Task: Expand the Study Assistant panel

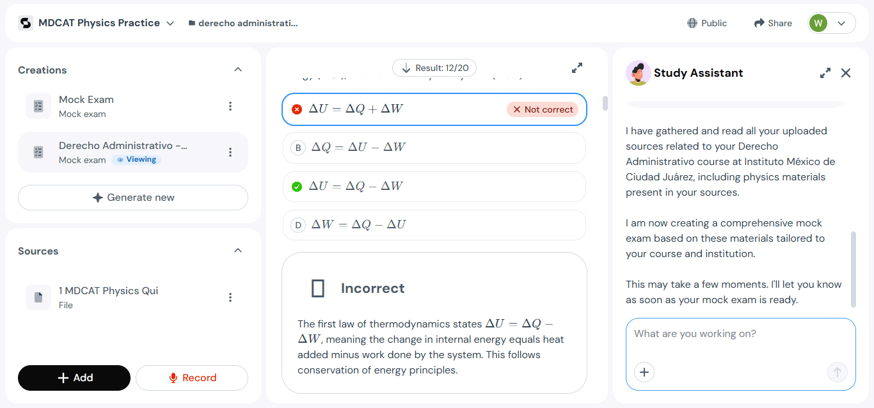Action: (825, 73)
